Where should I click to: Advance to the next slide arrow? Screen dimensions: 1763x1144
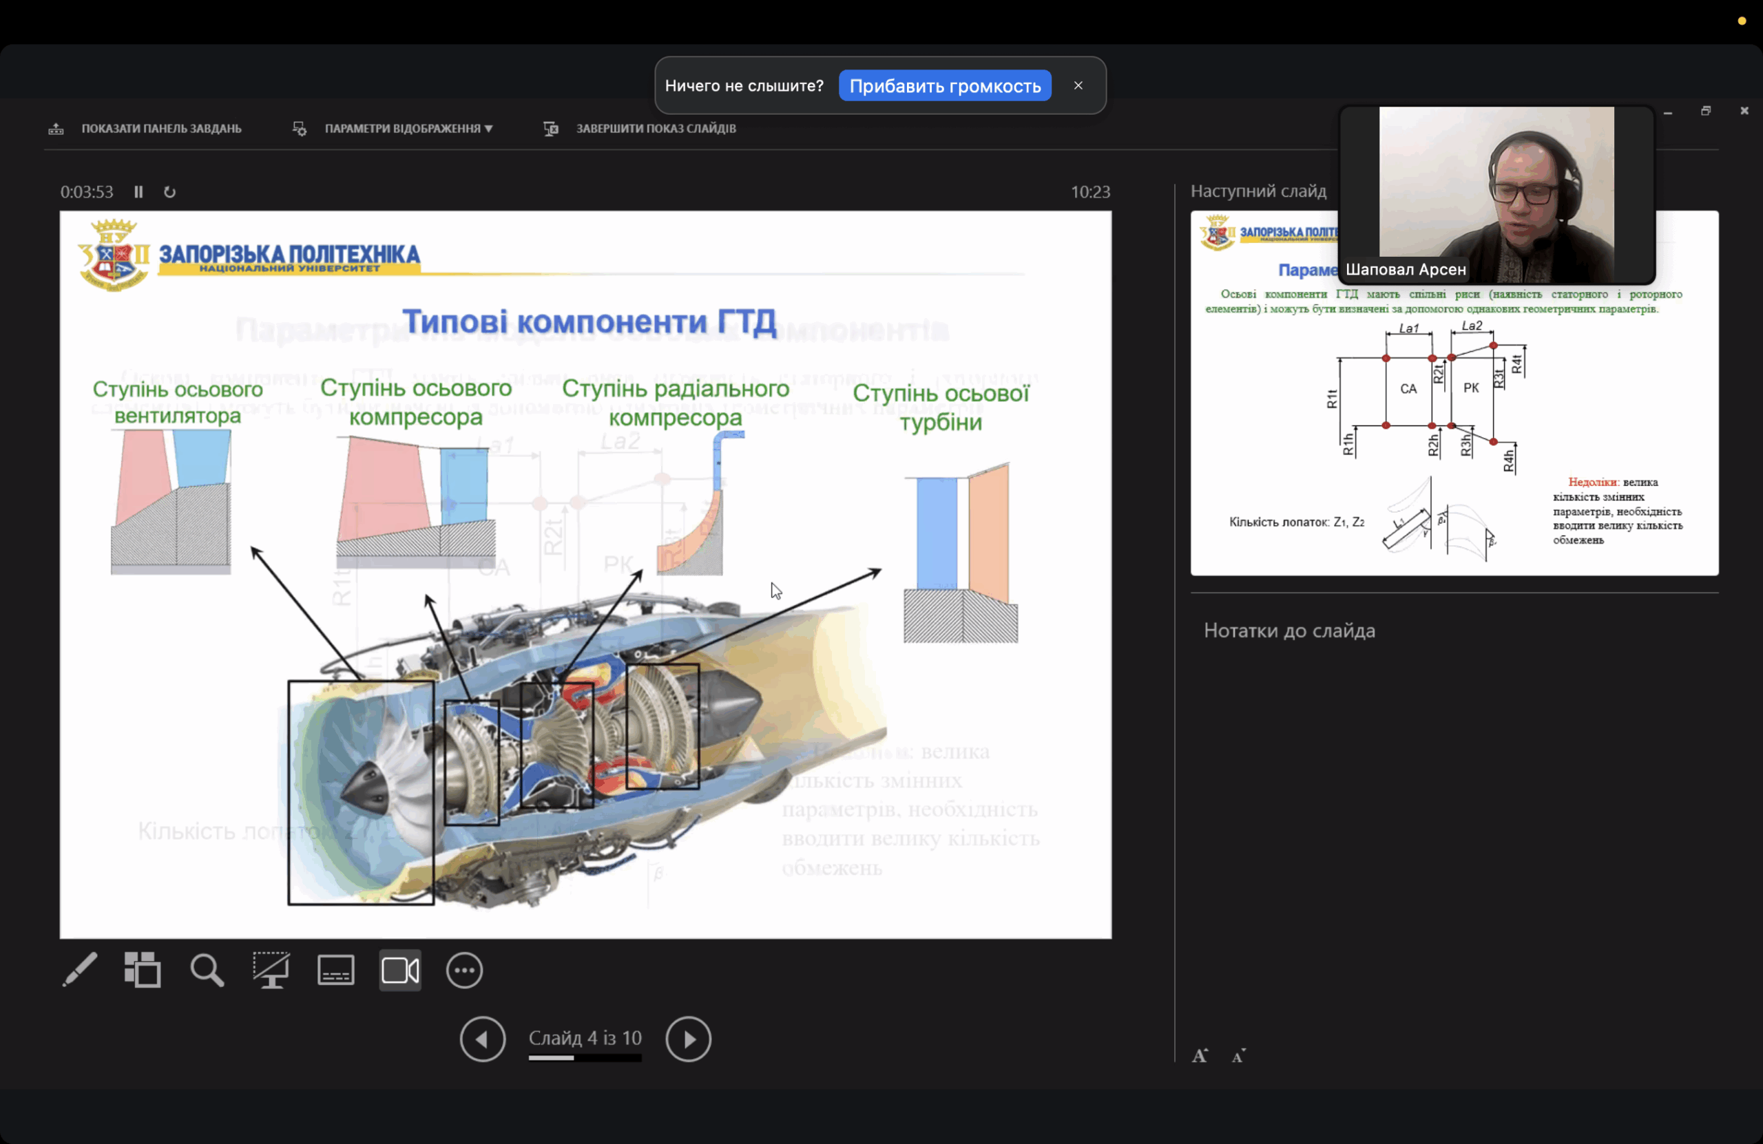pyautogui.click(x=688, y=1039)
